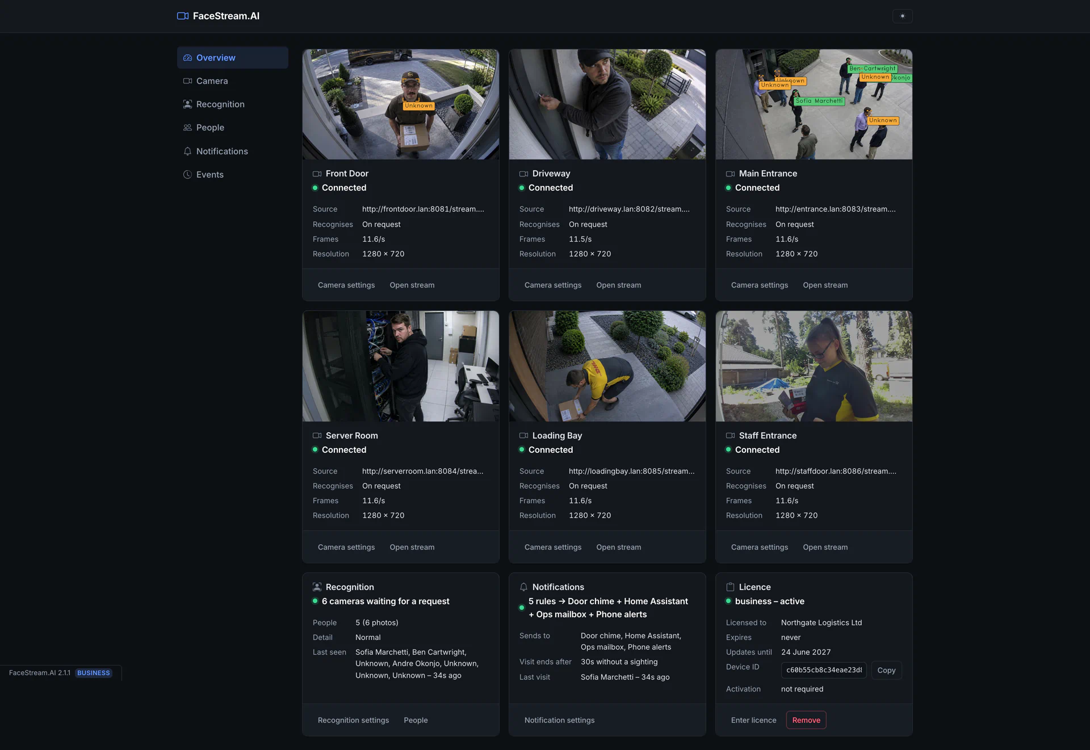This screenshot has height=750, width=1090.
Task: Click the camera icon beside Main Entrance
Action: tap(731, 174)
